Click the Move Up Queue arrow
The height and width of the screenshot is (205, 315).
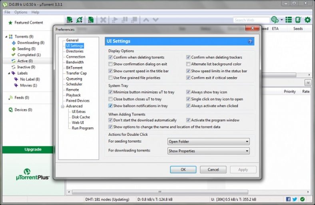click(146, 20)
